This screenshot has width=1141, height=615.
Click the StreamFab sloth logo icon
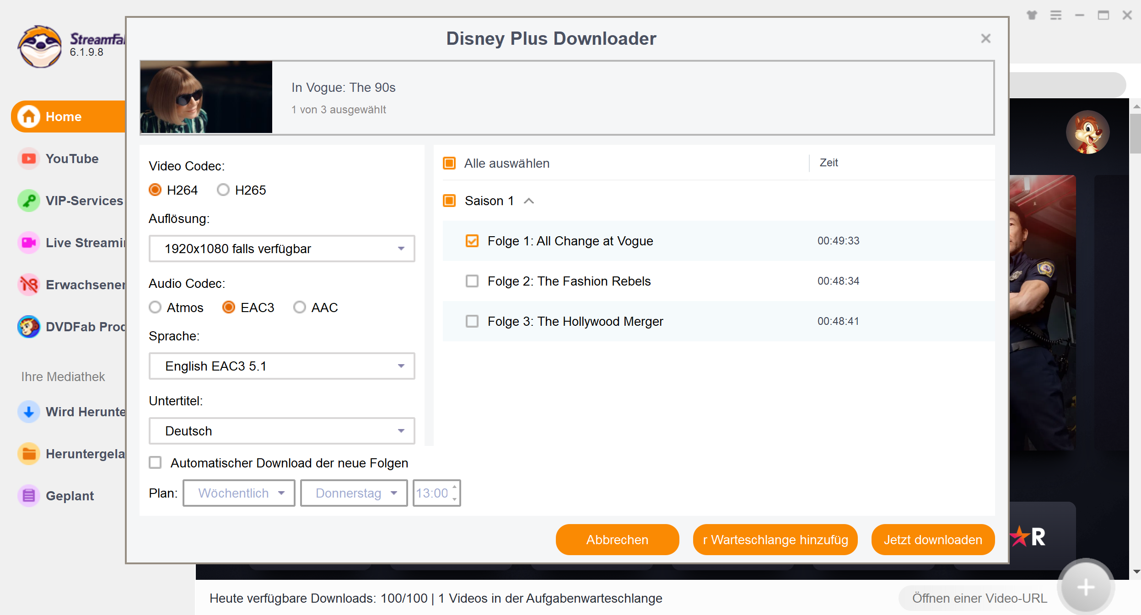click(x=40, y=47)
